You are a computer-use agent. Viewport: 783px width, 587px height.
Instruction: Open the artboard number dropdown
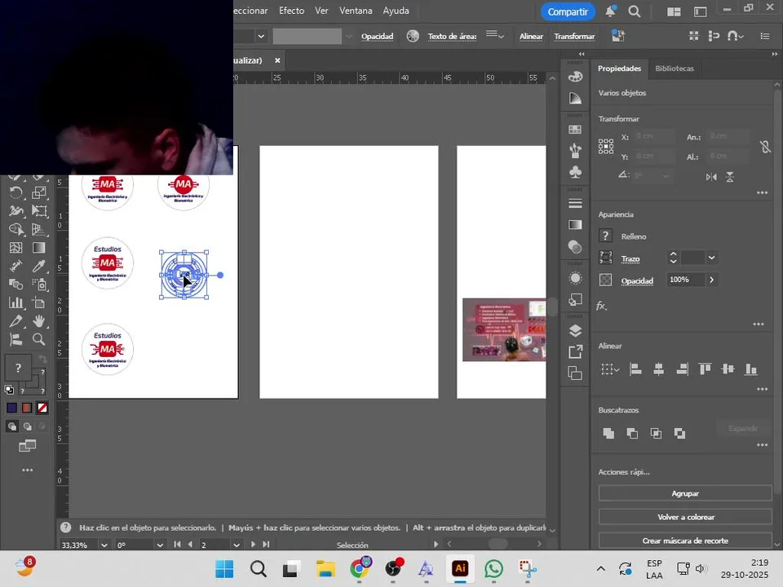coord(237,545)
